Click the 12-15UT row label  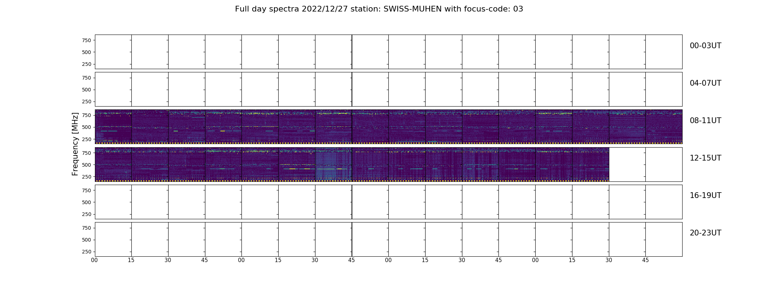tap(705, 158)
